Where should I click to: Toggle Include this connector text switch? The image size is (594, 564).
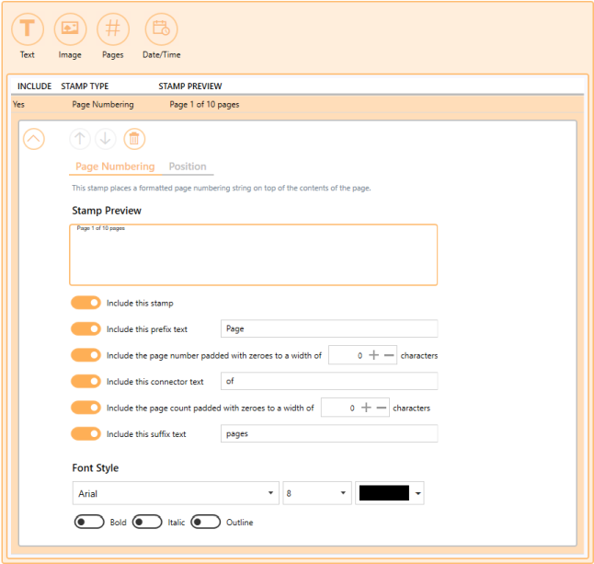pyautogui.click(x=86, y=381)
